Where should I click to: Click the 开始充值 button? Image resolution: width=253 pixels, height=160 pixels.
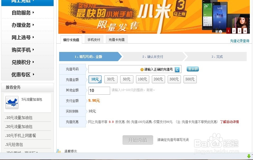tap(138, 140)
